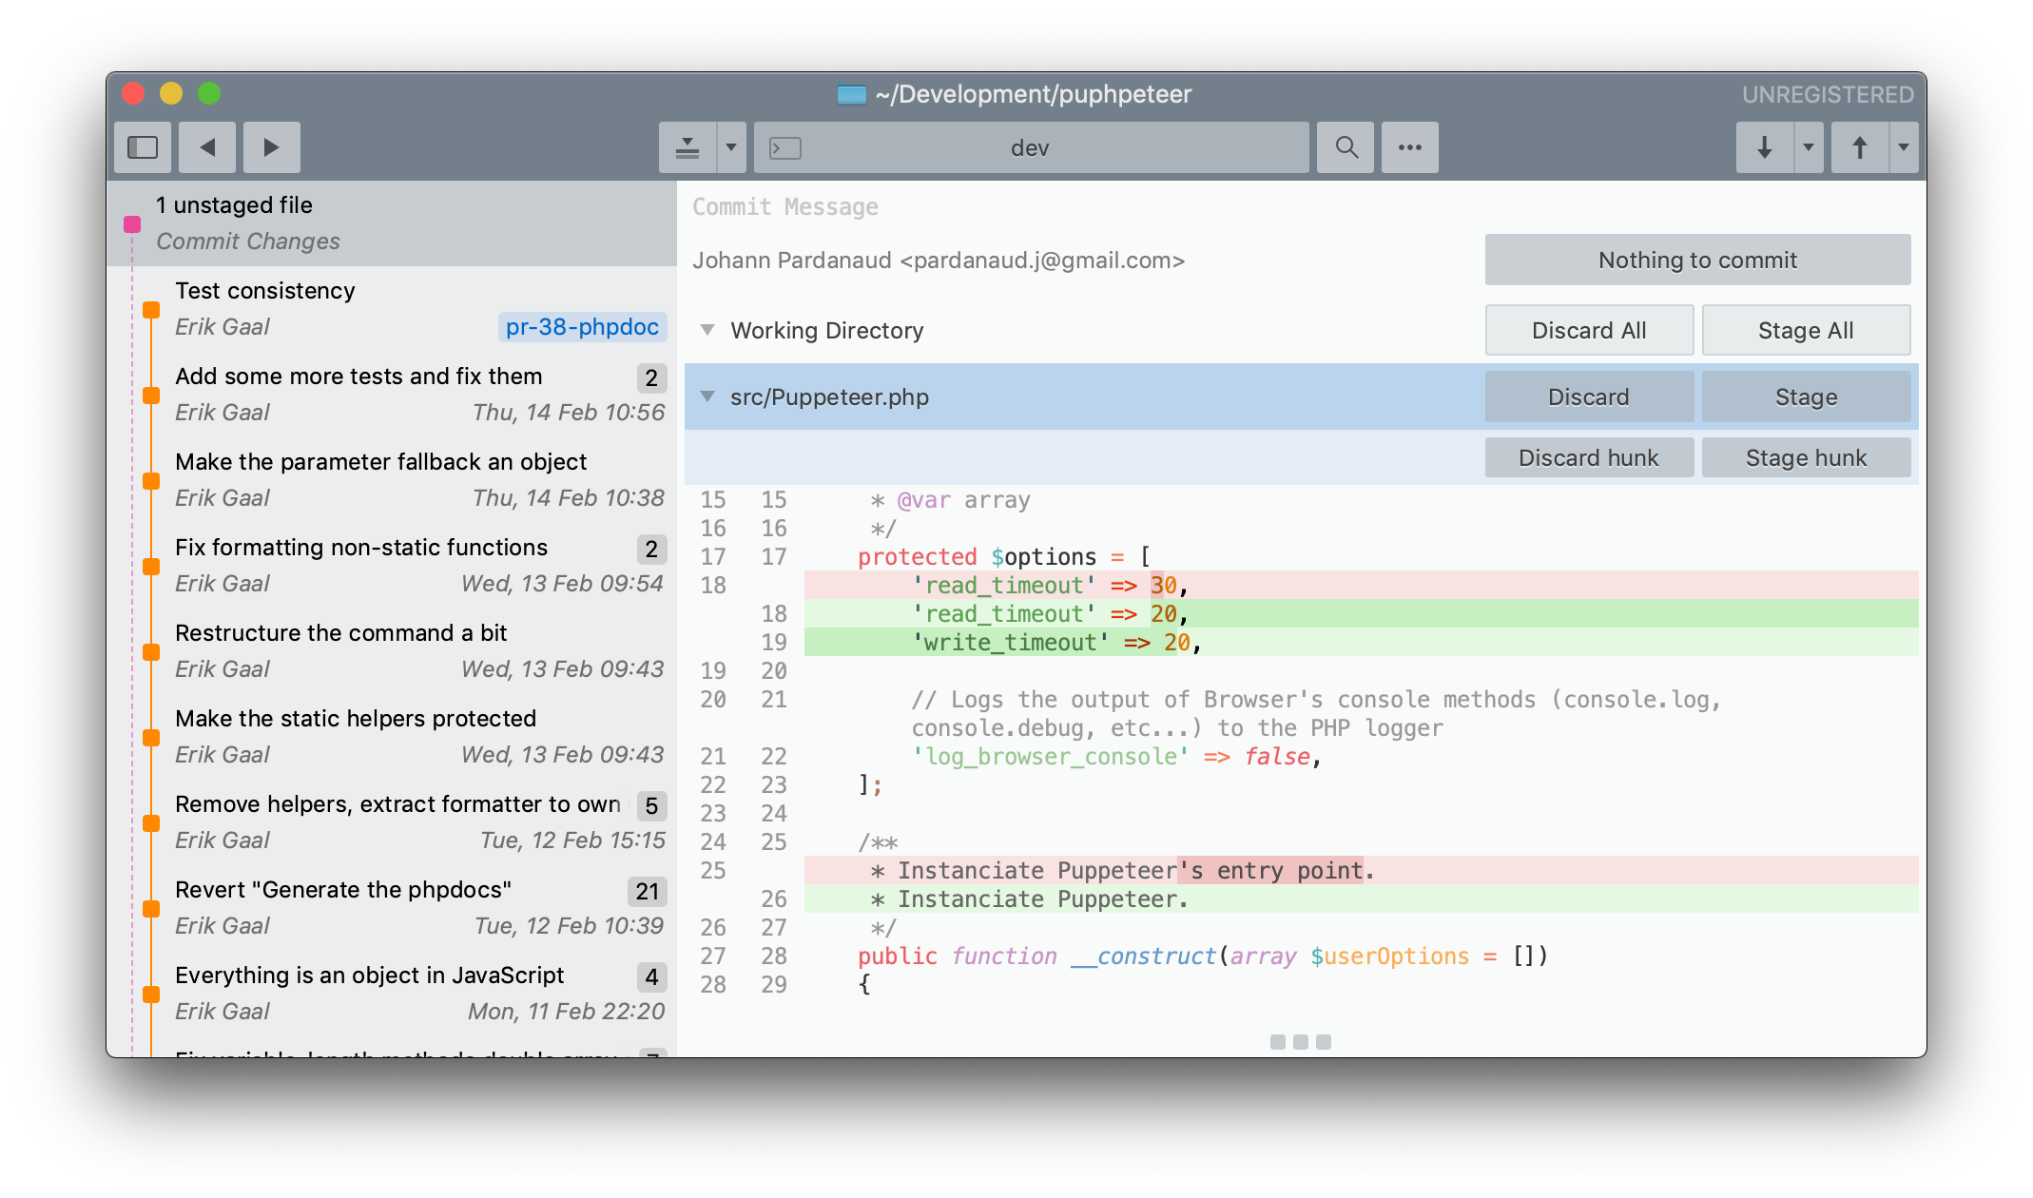This screenshot has height=1198, width=2033.
Task: Click Stage All button
Action: (x=1805, y=330)
